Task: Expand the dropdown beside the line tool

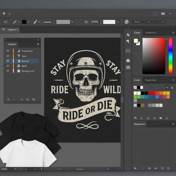Action: (x=19, y=22)
